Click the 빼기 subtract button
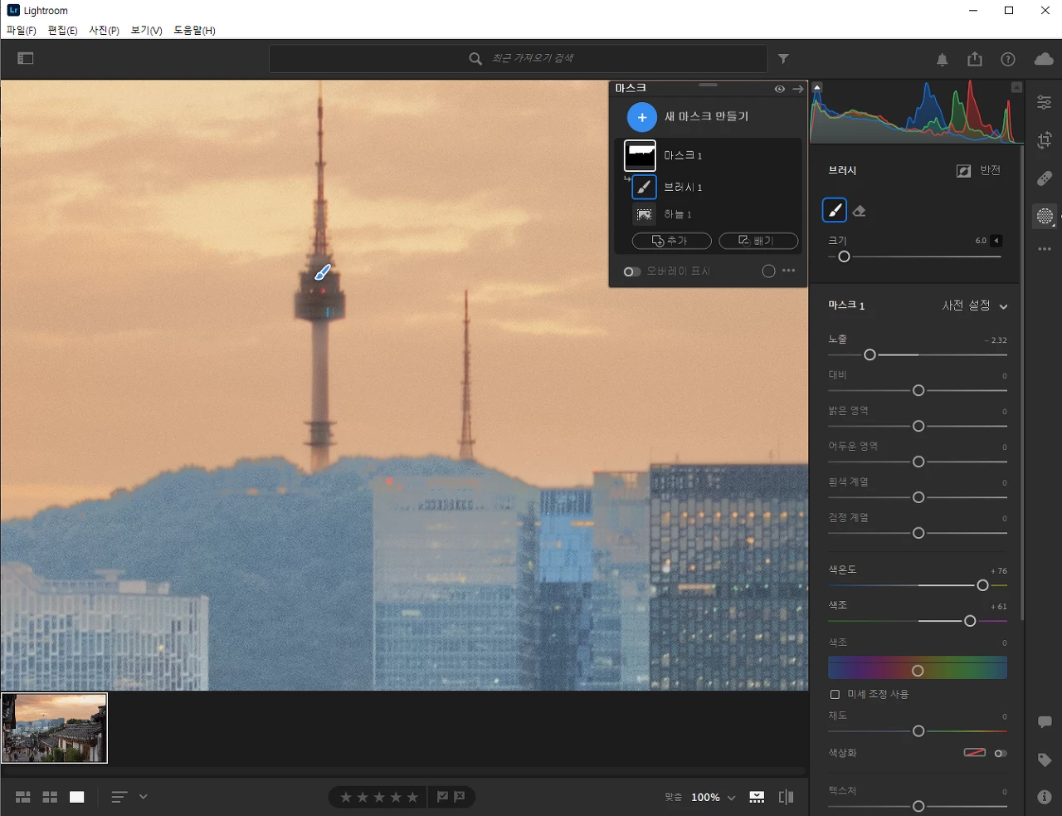 click(758, 241)
